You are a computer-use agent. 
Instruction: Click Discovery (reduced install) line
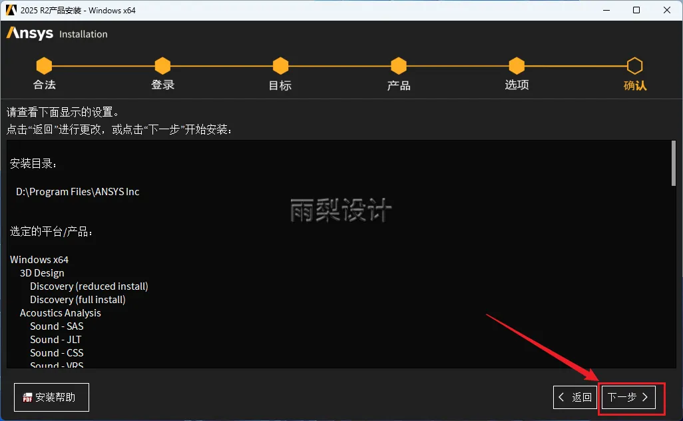coord(89,286)
